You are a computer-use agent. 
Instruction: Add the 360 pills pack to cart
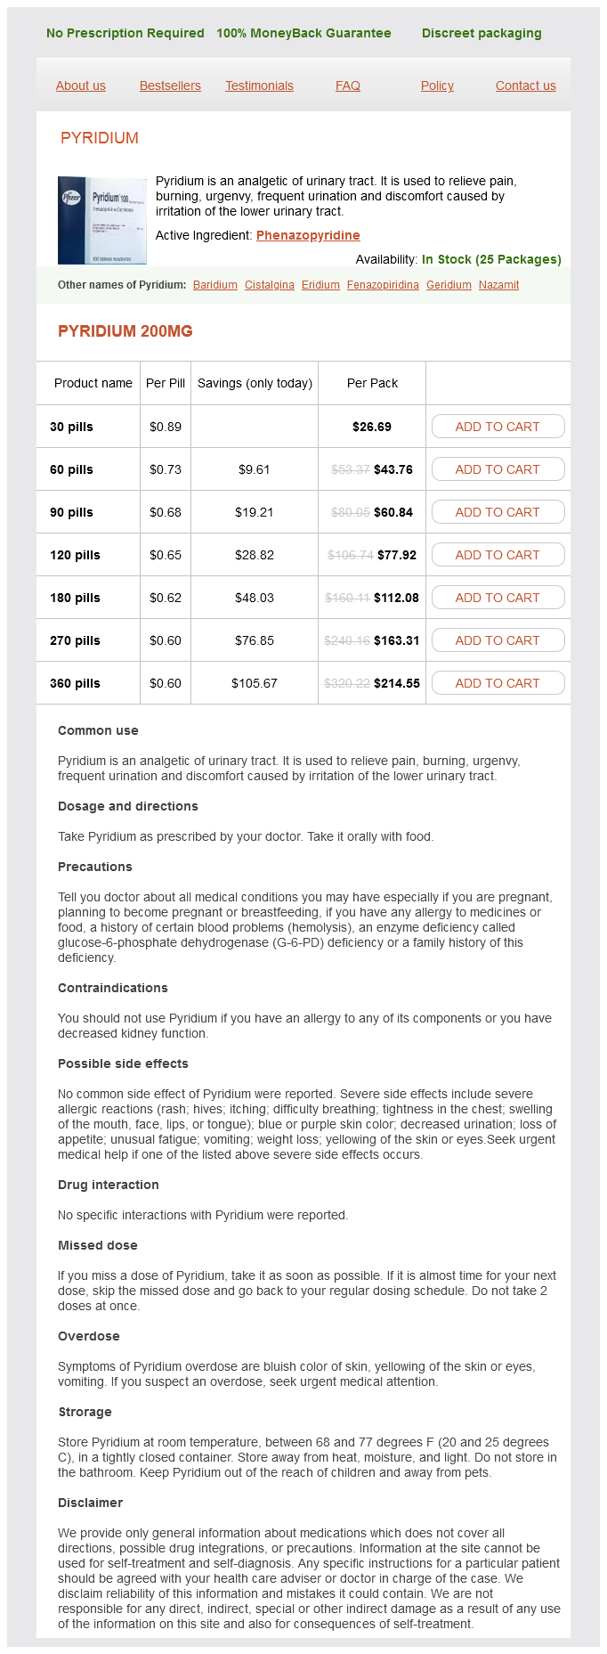[498, 683]
